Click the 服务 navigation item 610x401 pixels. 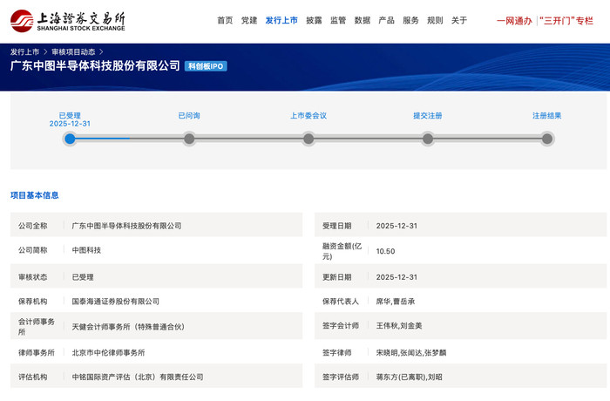coord(410,20)
